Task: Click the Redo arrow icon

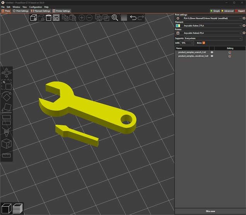Action: coord(141,18)
